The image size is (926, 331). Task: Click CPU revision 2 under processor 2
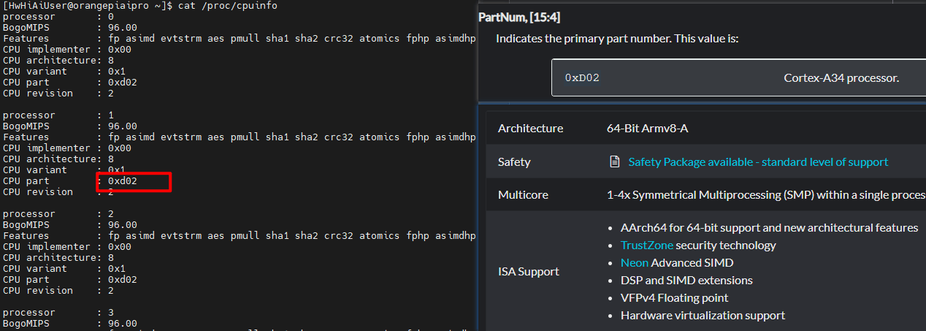click(x=58, y=291)
